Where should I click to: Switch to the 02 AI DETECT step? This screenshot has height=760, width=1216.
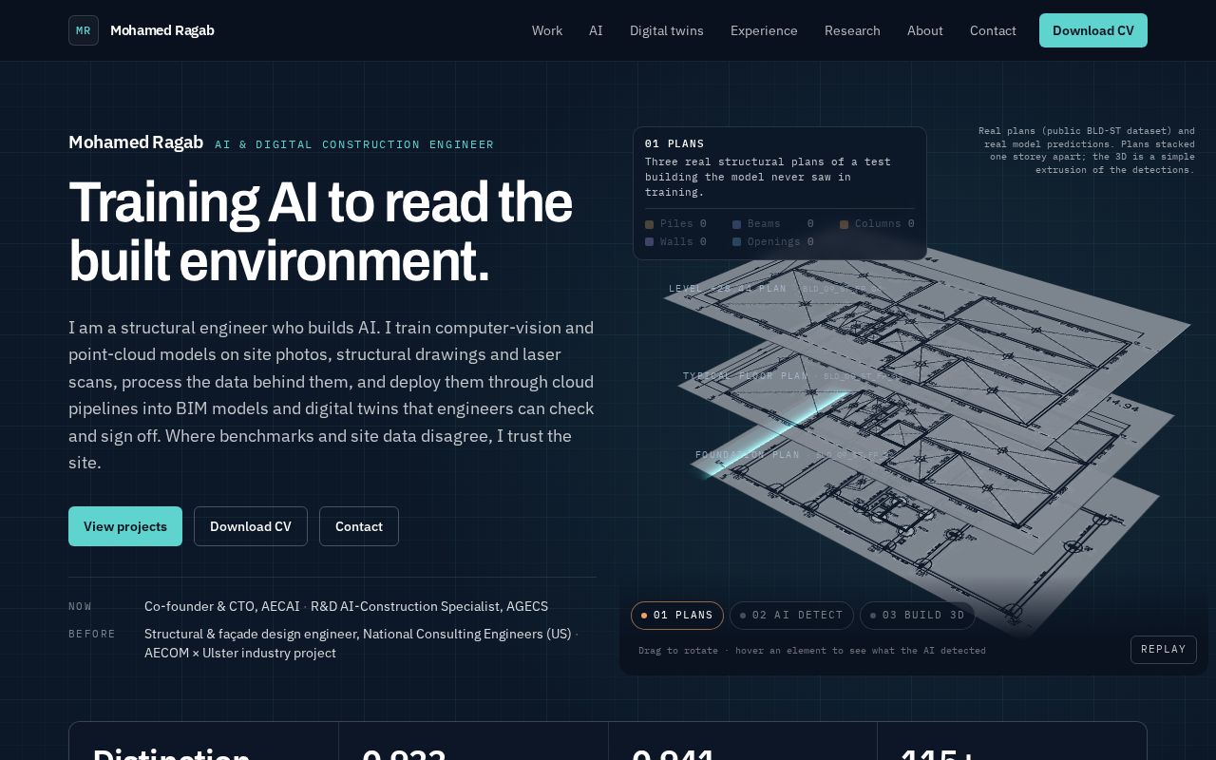(x=791, y=616)
